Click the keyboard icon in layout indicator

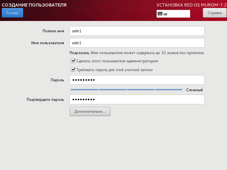coord(160,14)
